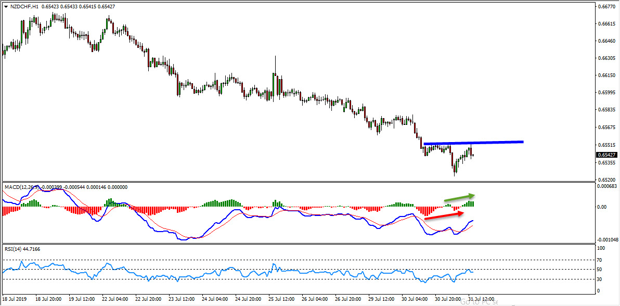Select the blue horizontal resistance line
The height and width of the screenshot is (306, 620).
pyautogui.click(x=473, y=143)
